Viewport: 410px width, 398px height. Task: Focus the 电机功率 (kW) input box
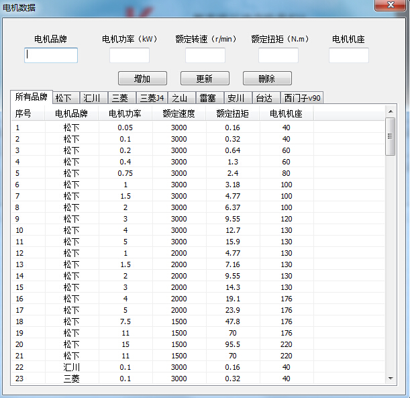click(130, 55)
